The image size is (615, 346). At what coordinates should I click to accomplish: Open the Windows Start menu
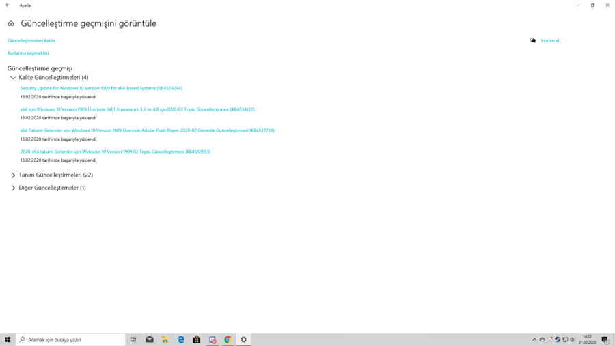[8, 340]
